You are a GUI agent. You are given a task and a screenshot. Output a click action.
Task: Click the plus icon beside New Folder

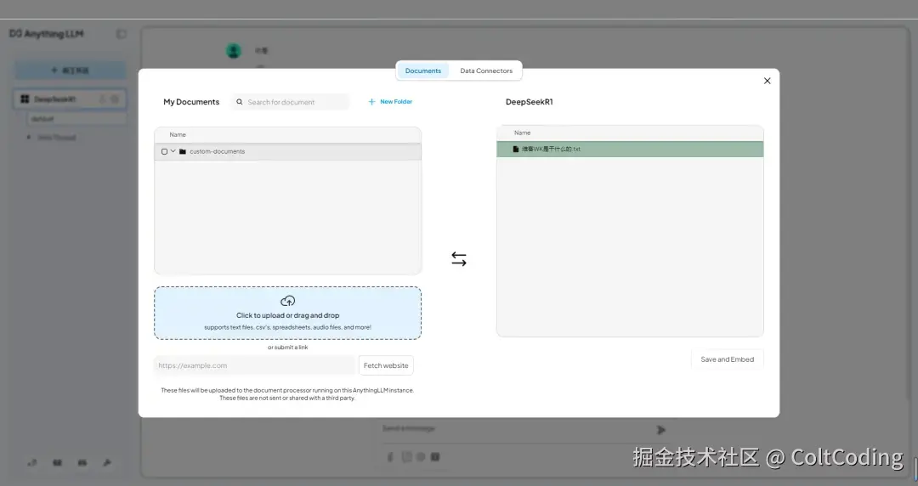click(x=371, y=102)
